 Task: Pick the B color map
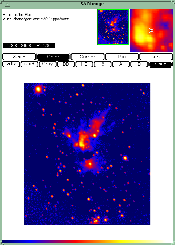point(139,64)
